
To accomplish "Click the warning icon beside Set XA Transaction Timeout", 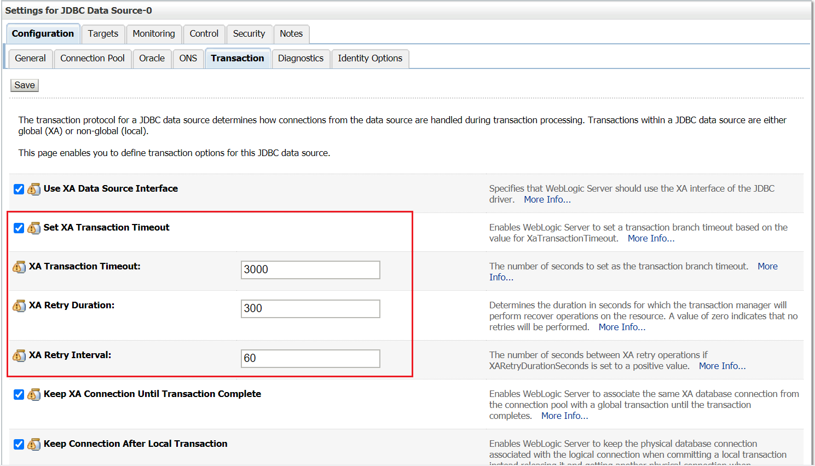I will (34, 228).
